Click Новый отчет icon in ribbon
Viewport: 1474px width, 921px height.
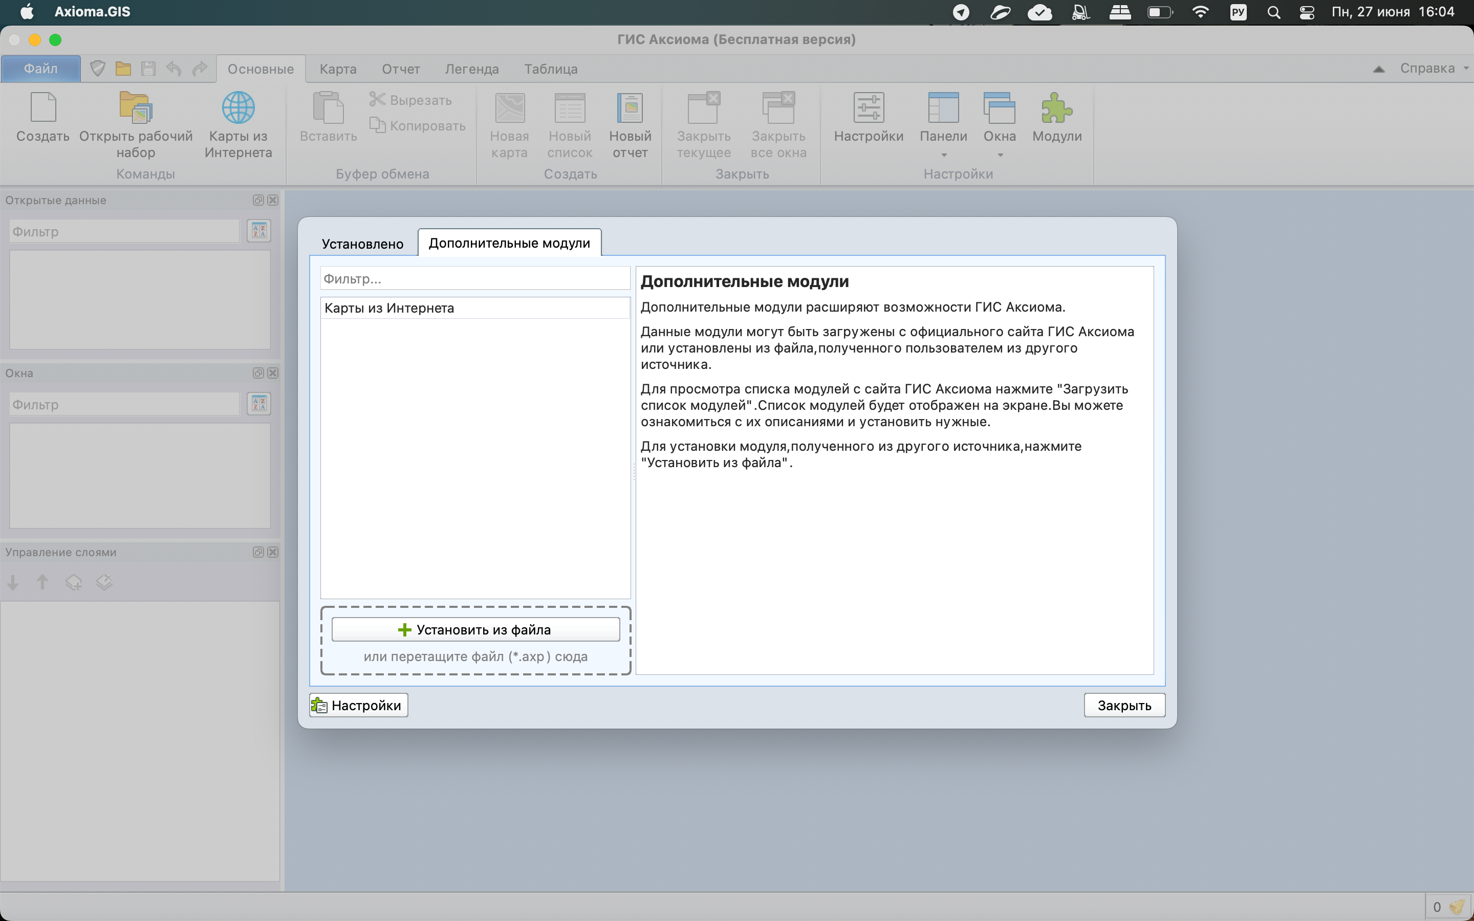click(630, 108)
